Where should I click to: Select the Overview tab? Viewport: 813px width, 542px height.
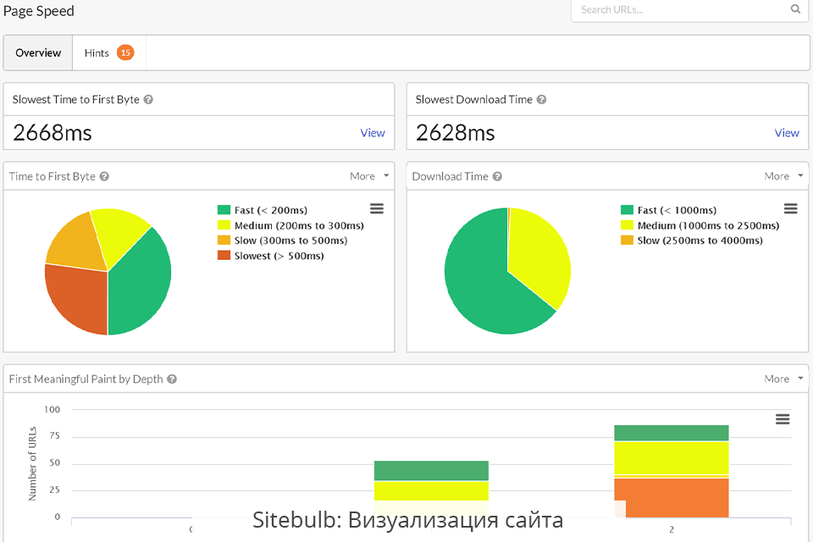[37, 52]
